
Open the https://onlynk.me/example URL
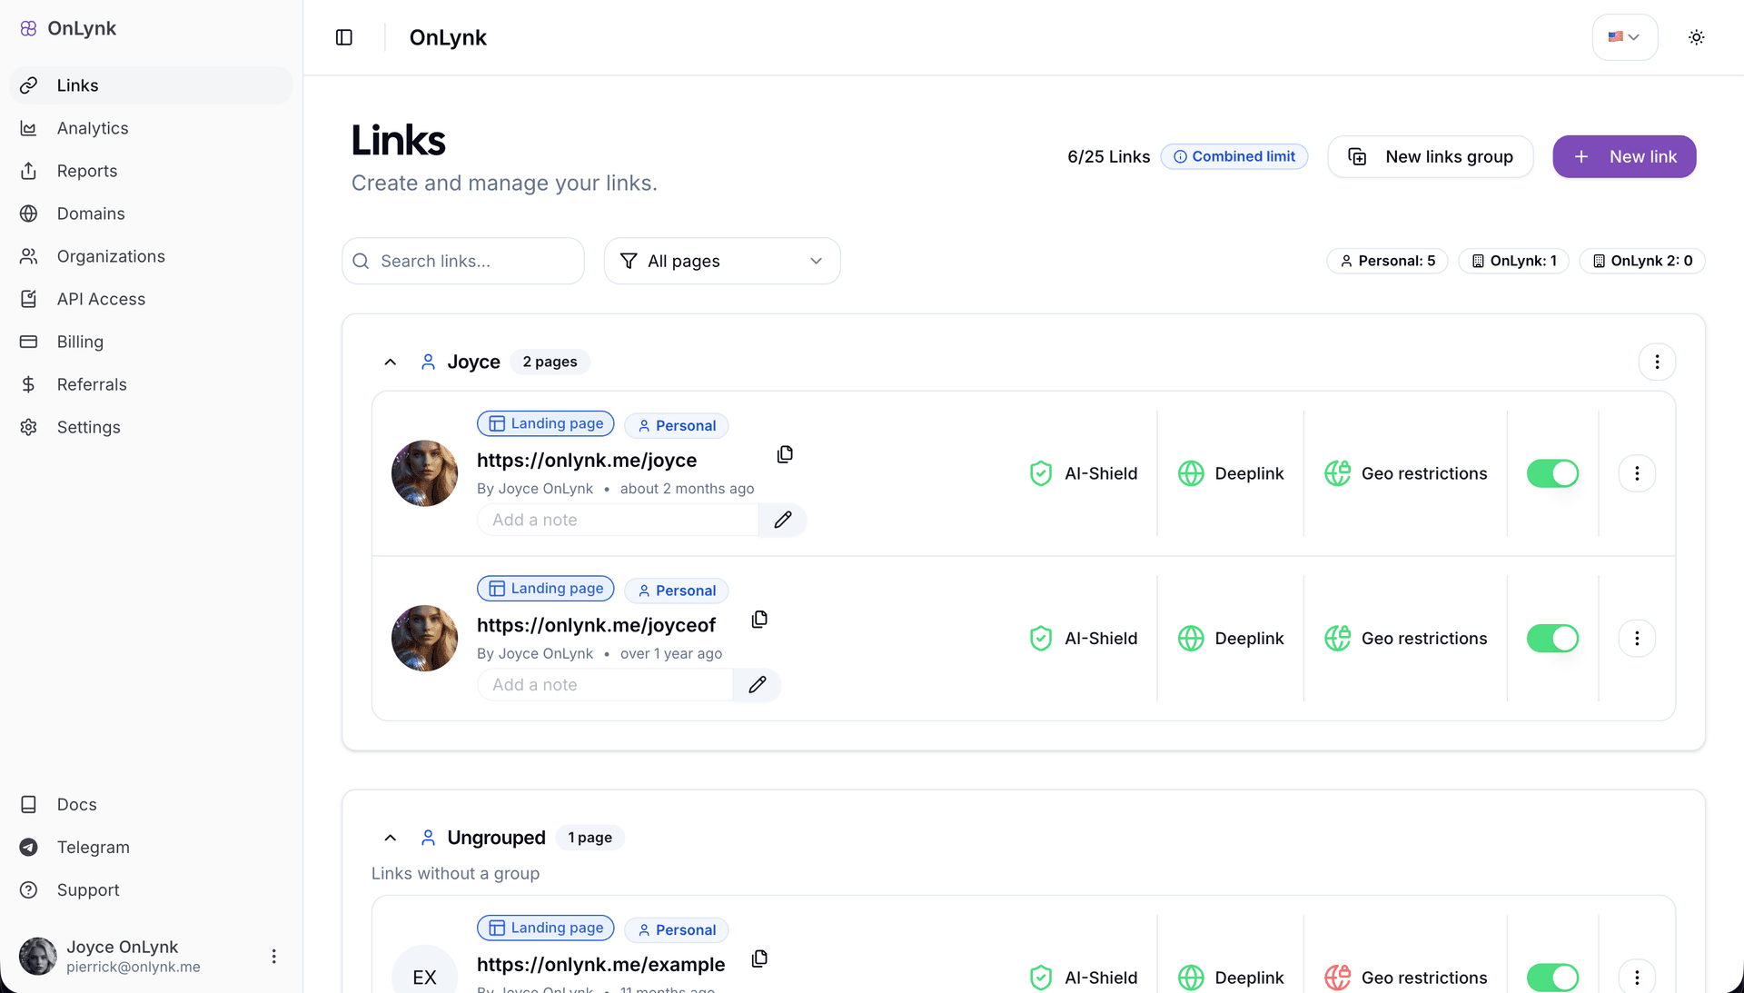click(601, 965)
